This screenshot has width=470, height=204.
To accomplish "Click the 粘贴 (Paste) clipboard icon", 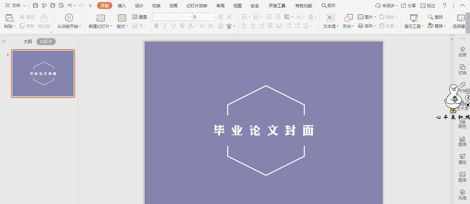I will pos(10,18).
